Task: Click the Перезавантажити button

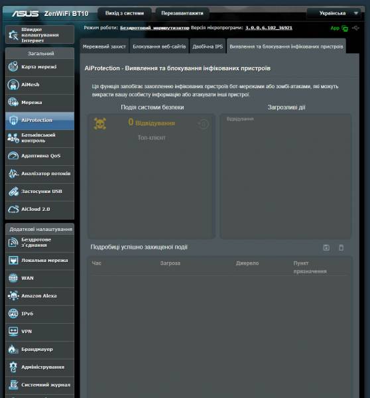Action: point(182,13)
